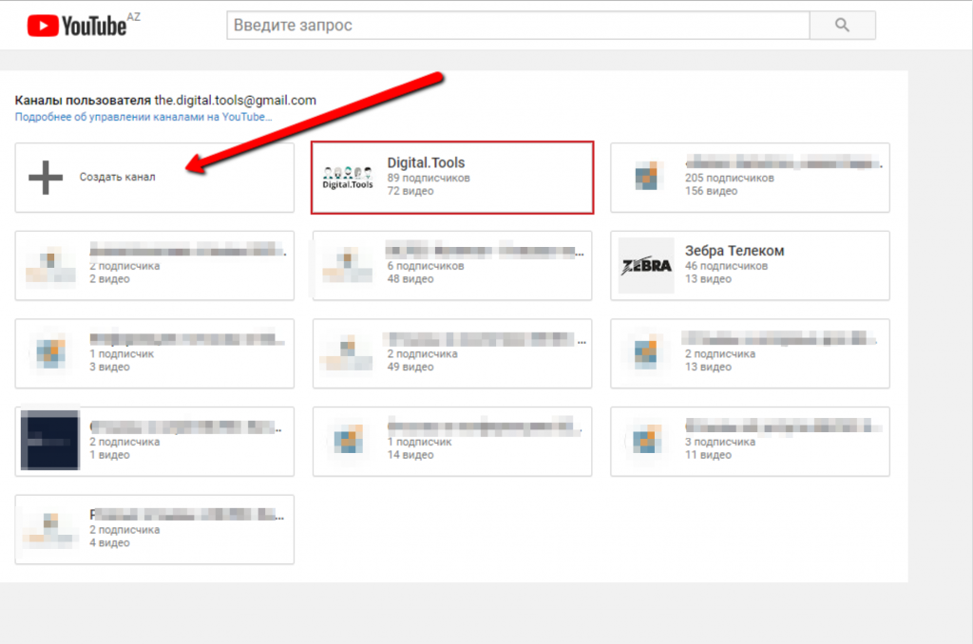
Task: Click the '11 видео' count
Action: (709, 455)
